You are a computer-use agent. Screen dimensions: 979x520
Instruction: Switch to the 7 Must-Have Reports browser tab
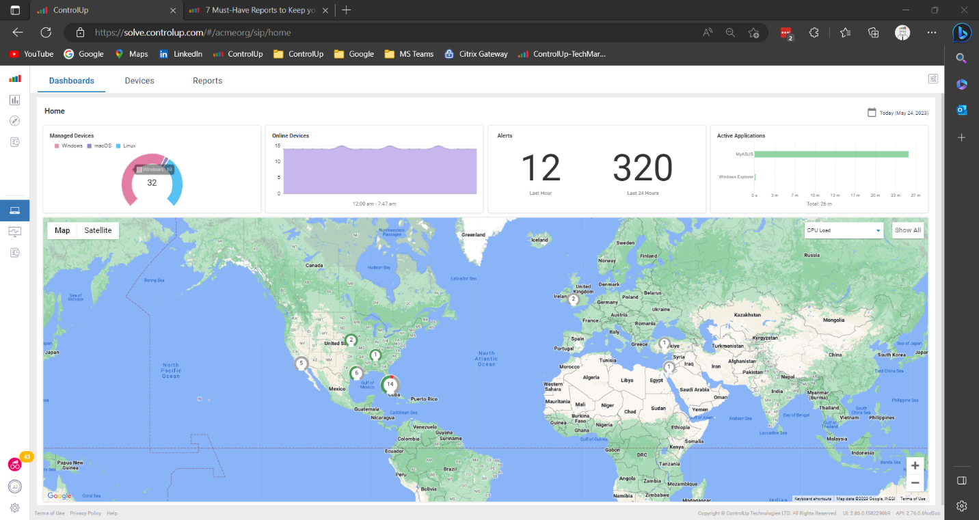coord(260,10)
